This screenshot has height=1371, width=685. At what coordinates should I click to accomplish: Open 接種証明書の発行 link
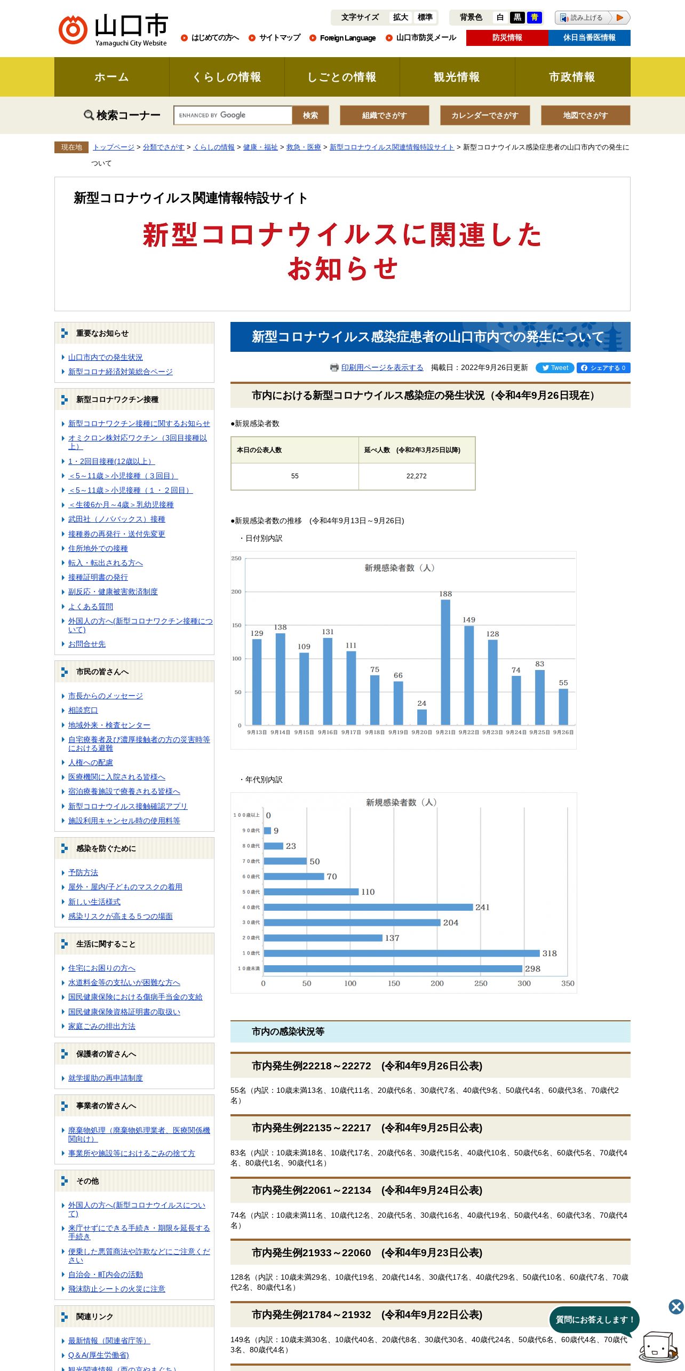click(98, 577)
